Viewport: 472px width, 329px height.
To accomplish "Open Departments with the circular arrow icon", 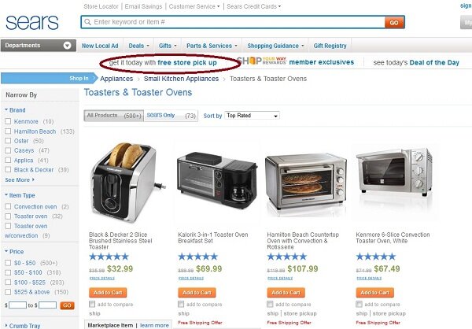I will coord(67,46).
